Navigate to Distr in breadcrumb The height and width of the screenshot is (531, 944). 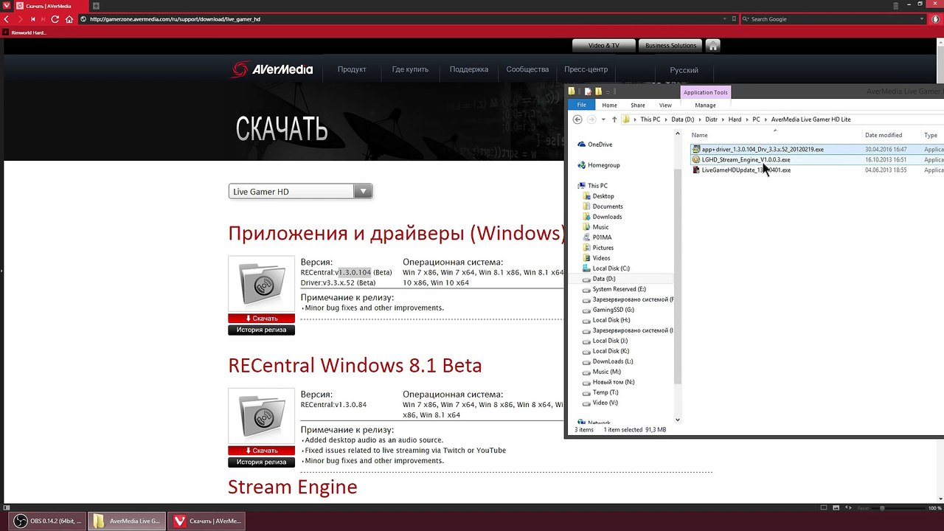(711, 119)
